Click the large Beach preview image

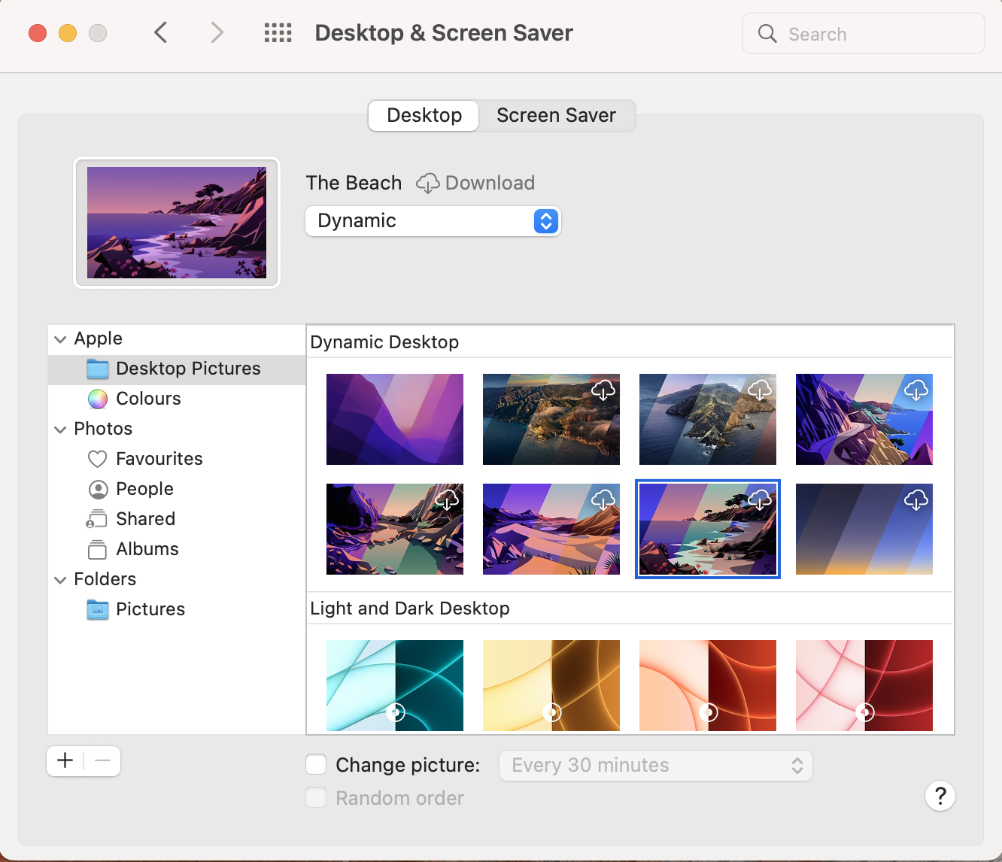pos(177,223)
